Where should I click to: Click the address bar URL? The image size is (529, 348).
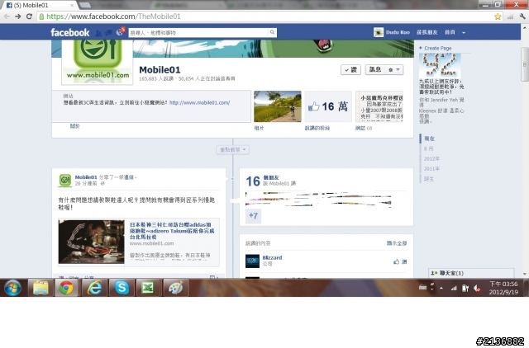click(x=113, y=16)
